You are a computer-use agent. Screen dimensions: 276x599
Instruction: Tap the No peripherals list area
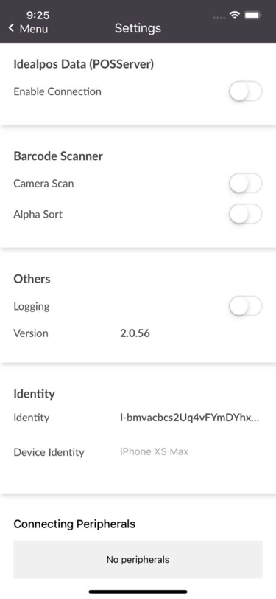coord(138,560)
